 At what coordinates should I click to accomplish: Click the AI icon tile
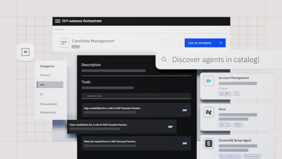coord(26,52)
